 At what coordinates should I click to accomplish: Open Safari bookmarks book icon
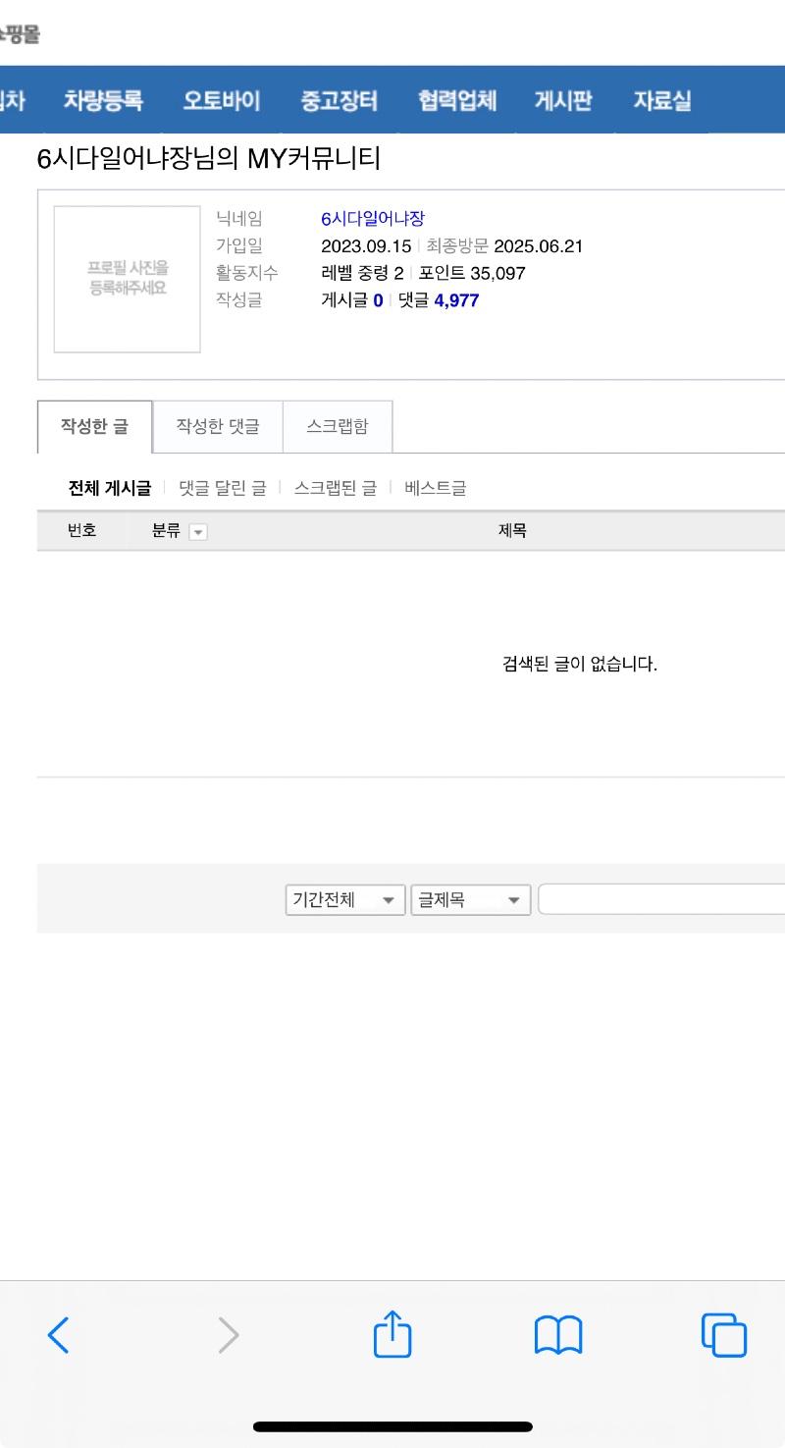[558, 1336]
